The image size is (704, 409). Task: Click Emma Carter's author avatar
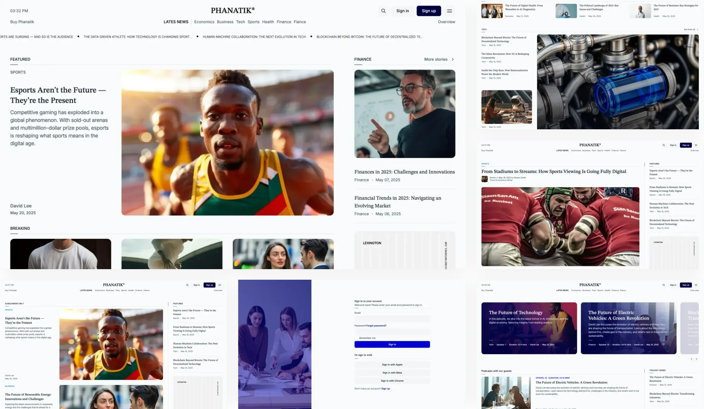point(485,179)
